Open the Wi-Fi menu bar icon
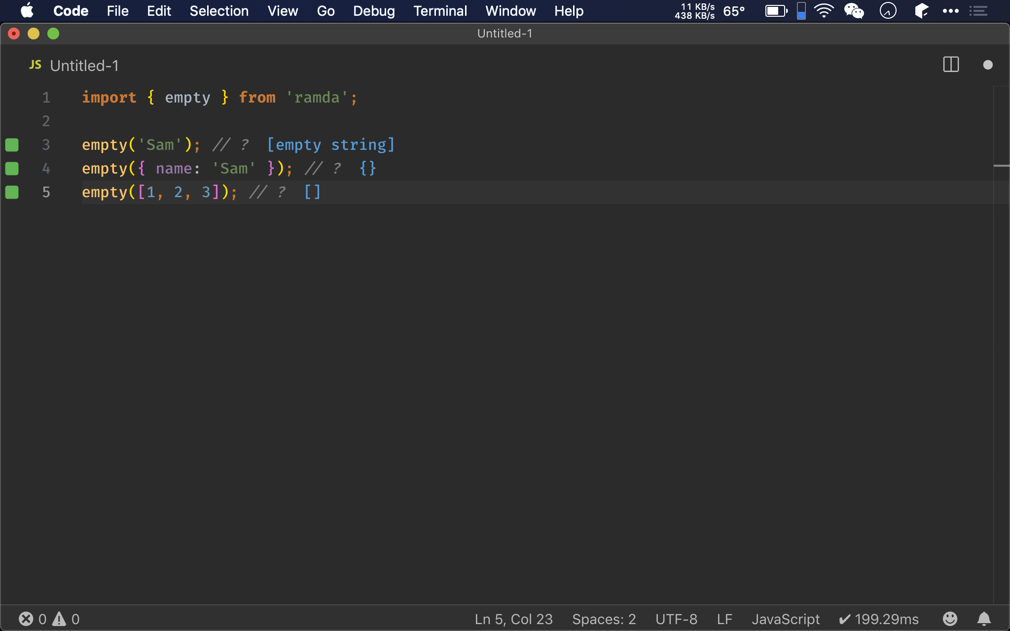The height and width of the screenshot is (631, 1010). pos(824,11)
